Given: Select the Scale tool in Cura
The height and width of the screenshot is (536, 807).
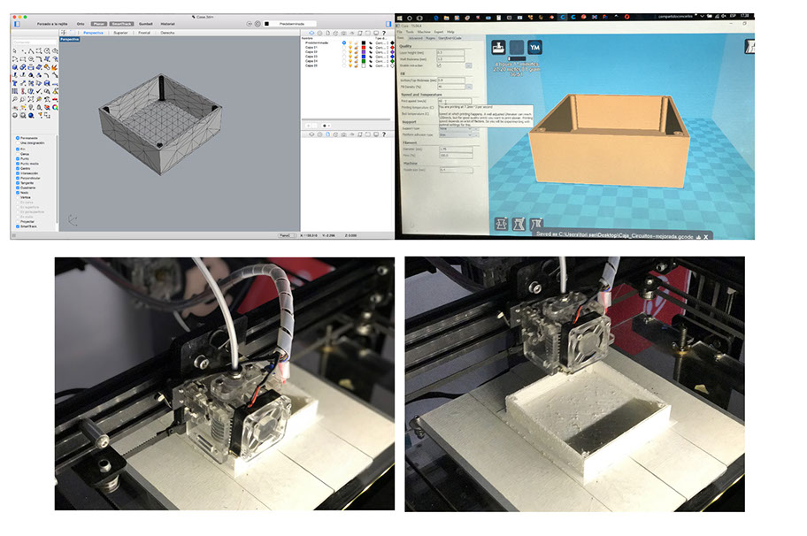Looking at the screenshot, I should click(519, 225).
